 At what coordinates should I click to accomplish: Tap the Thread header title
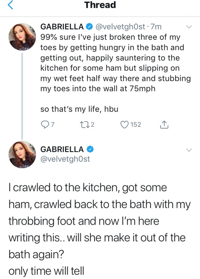click(100, 5)
